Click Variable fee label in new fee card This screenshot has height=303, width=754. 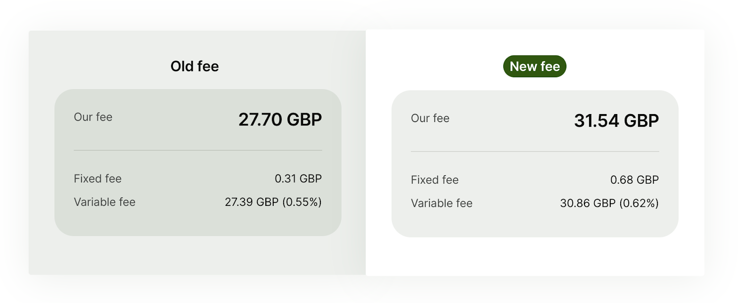442,203
